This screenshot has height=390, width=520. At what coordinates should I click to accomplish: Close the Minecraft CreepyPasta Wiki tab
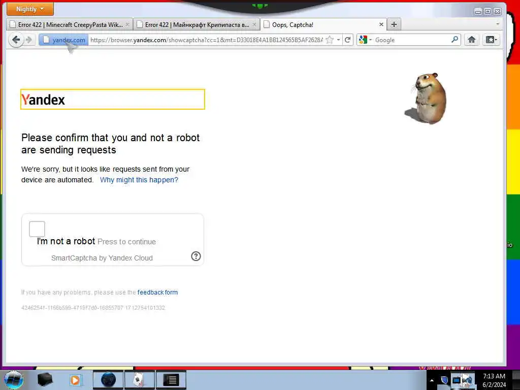point(127,24)
